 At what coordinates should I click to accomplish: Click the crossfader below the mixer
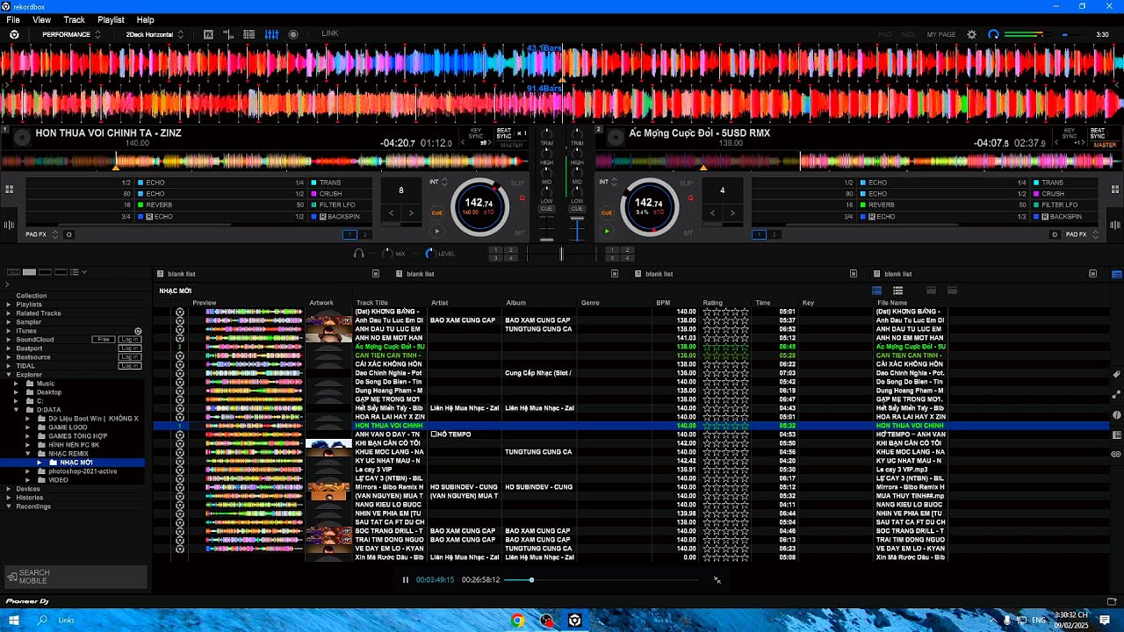tap(561, 254)
